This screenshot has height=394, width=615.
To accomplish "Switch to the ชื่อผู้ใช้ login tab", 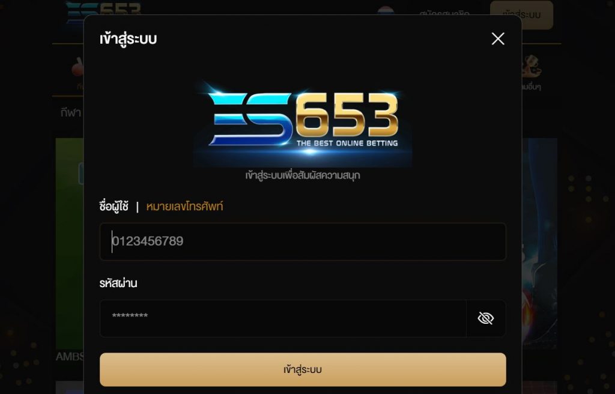I will coord(114,207).
